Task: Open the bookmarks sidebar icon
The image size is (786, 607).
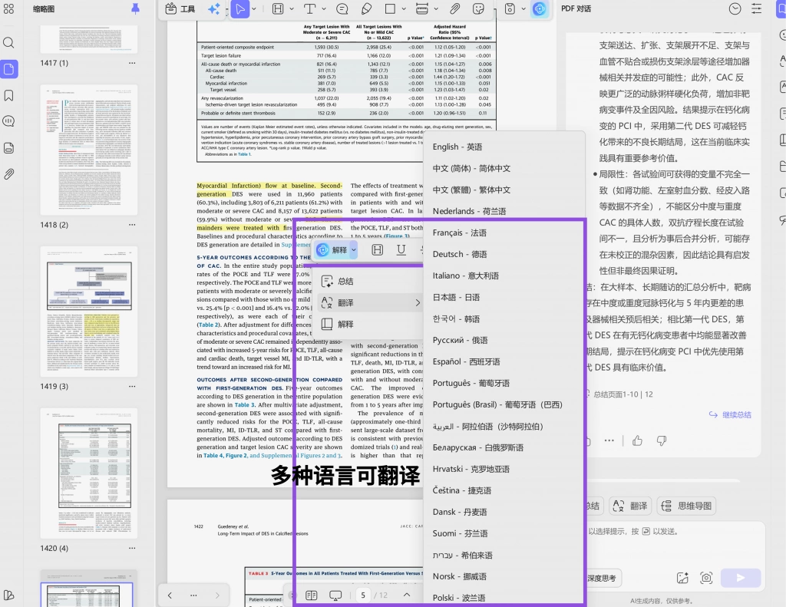Action: pos(8,95)
